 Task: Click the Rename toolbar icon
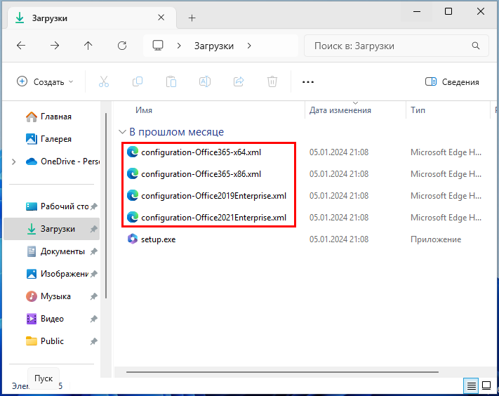tap(205, 82)
